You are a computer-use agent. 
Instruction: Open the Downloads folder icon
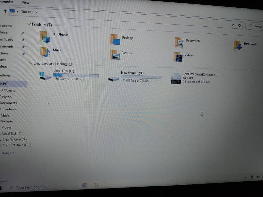point(238,45)
